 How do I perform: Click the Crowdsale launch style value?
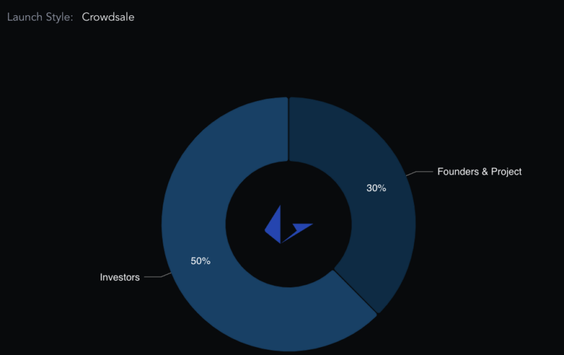(108, 17)
